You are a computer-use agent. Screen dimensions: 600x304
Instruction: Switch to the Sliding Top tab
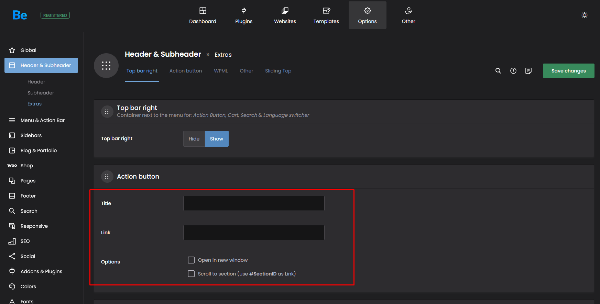point(278,71)
